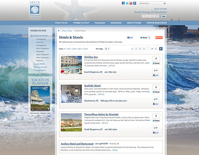
Task: Click the newsletter email address field
Action: point(150,16)
